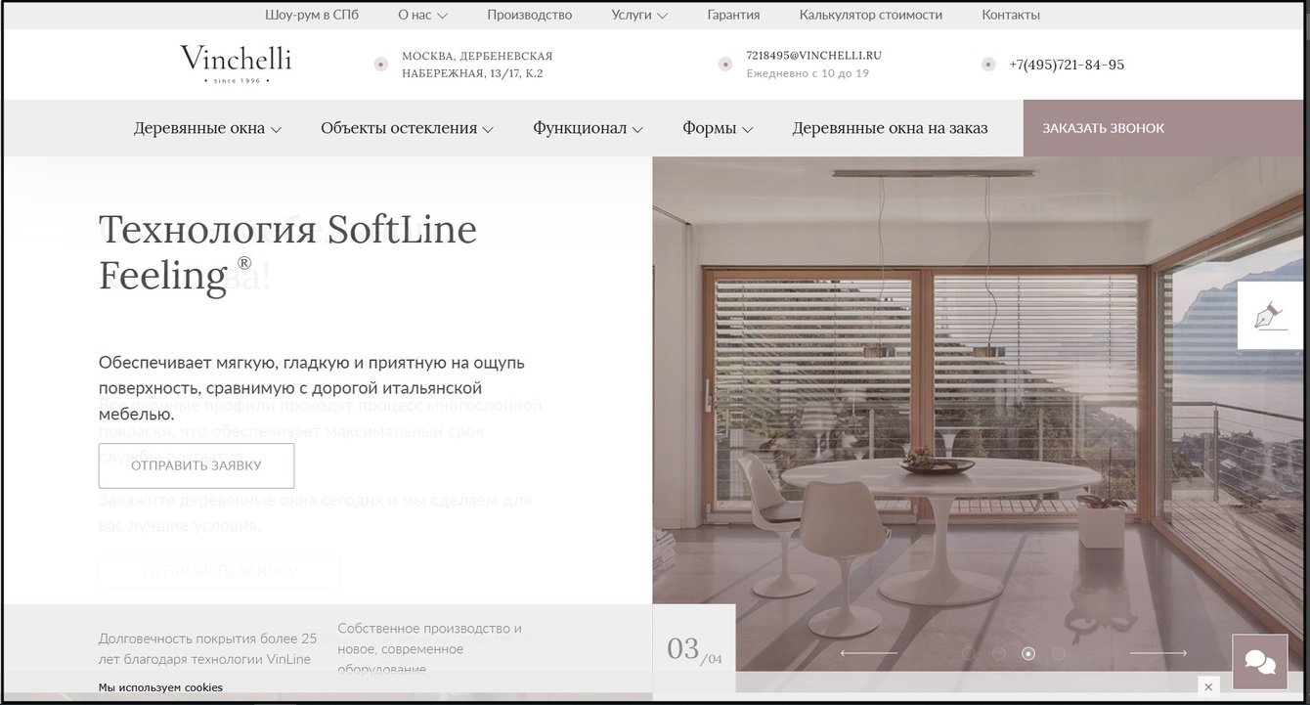1310x705 pixels.
Task: Click the Мы используем cookies text
Action: (160, 687)
